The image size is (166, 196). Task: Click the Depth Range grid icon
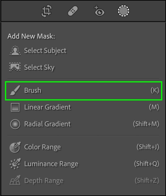tap(15, 180)
